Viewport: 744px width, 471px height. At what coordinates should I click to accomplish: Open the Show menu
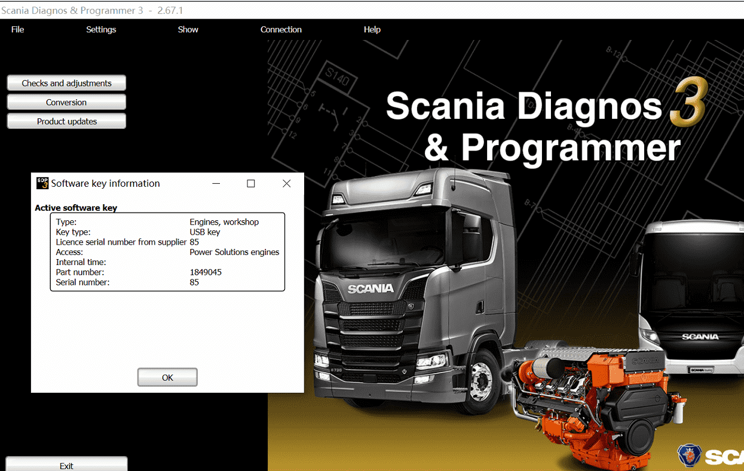(188, 29)
